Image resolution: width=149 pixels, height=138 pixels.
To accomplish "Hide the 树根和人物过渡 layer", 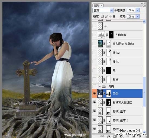I will [94, 102].
